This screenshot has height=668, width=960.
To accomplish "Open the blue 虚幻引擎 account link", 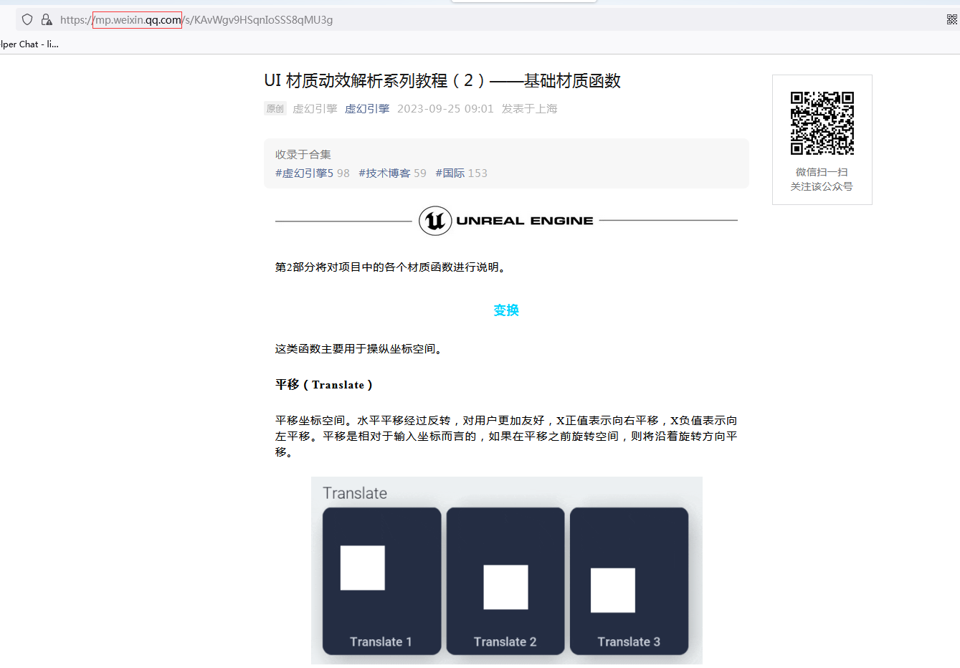I will [x=367, y=109].
